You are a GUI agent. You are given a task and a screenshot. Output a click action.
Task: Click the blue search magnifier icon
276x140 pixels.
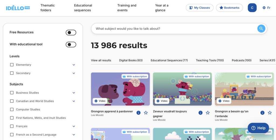pyautogui.click(x=261, y=28)
